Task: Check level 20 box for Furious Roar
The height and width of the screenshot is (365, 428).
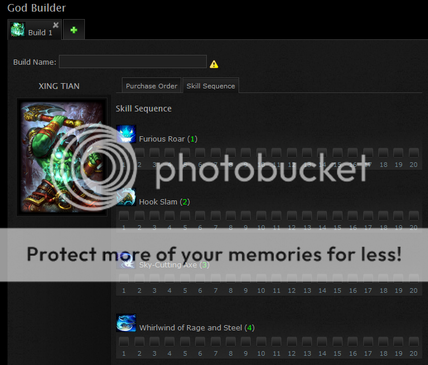Action: pyautogui.click(x=414, y=153)
